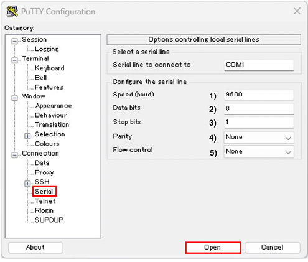Focus the Speed (baud) field
Screen dimensions: 308x262
(259, 95)
